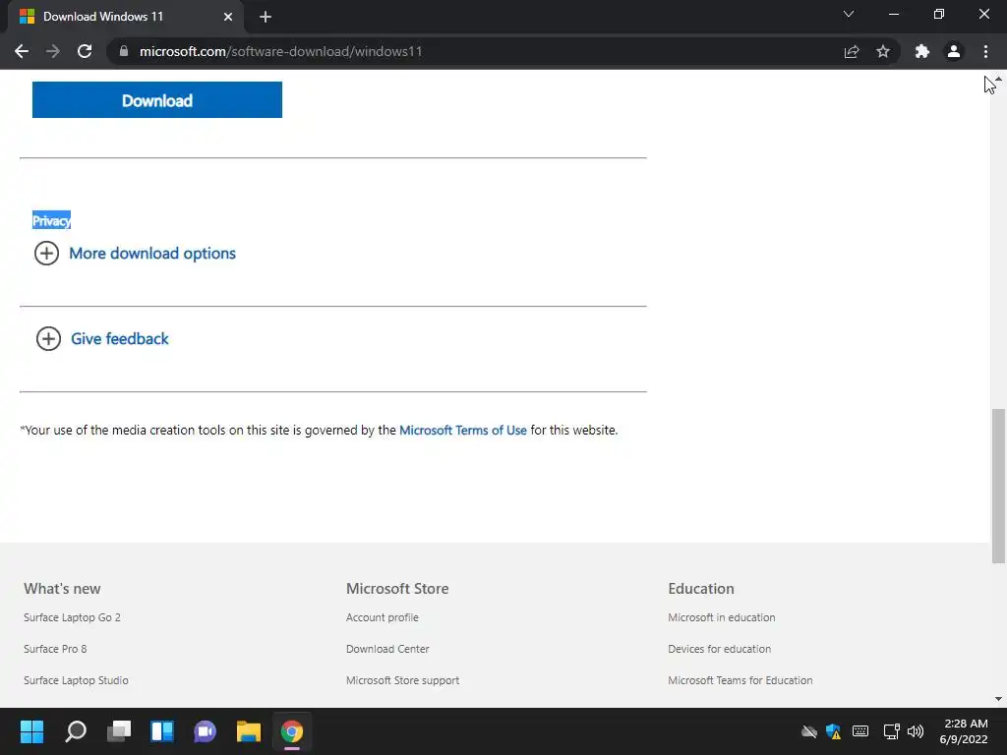This screenshot has width=1007, height=755.
Task: Open Microsoft Terms of Use link
Action: (x=463, y=431)
